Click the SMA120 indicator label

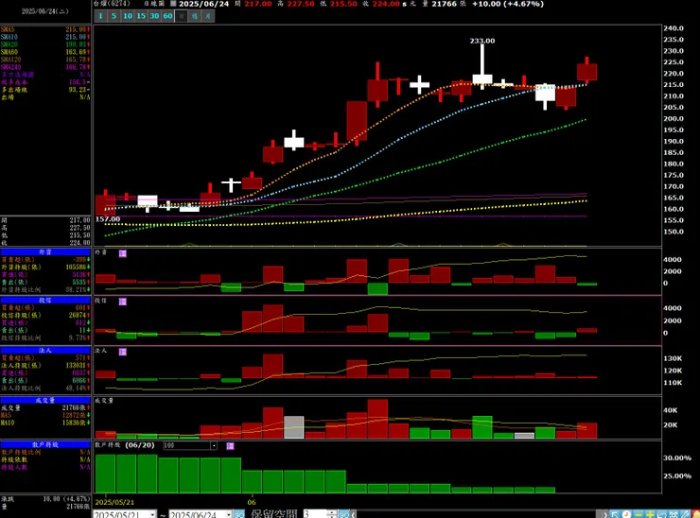tap(10, 60)
